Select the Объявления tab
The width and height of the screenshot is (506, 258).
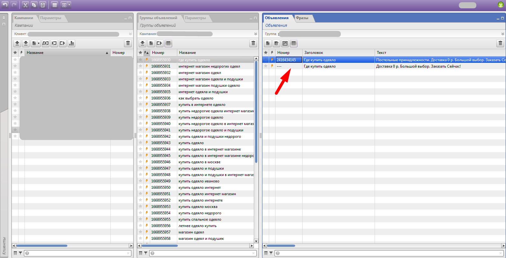click(x=277, y=18)
